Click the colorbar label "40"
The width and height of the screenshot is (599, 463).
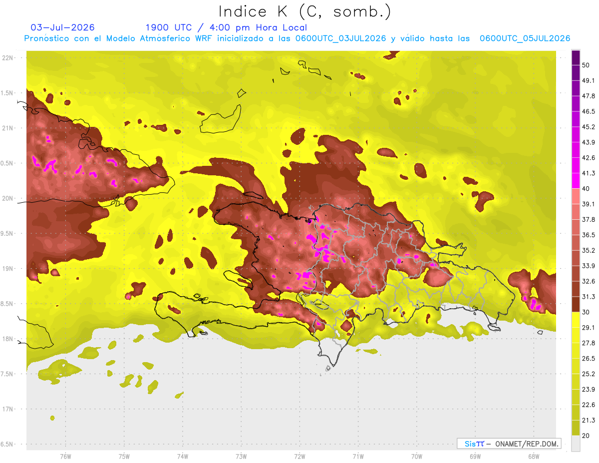[x=586, y=189]
